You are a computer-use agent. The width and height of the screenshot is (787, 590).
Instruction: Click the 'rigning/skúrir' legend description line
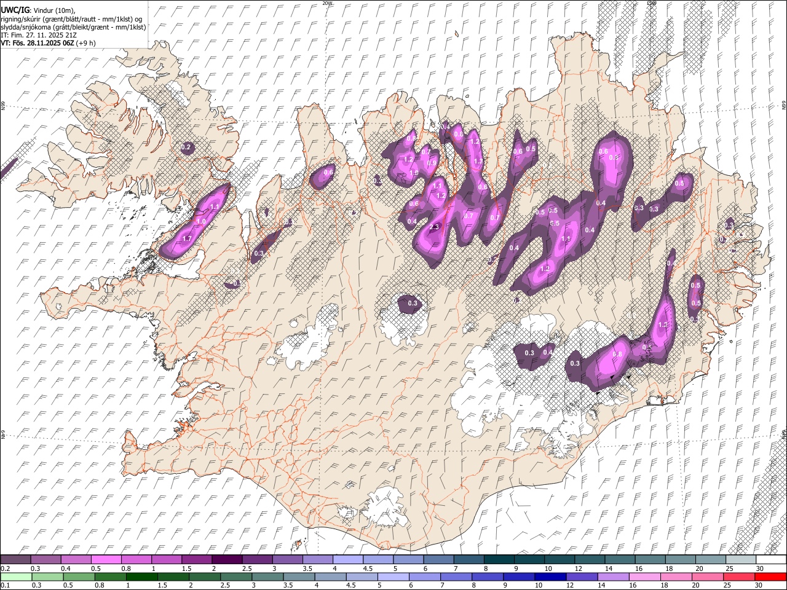click(71, 19)
